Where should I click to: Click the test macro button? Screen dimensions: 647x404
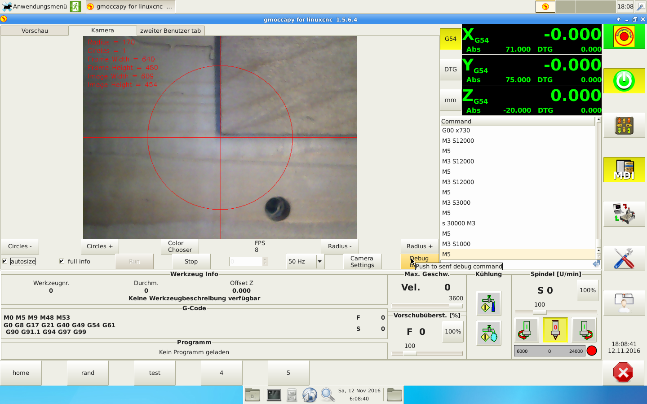pos(155,373)
